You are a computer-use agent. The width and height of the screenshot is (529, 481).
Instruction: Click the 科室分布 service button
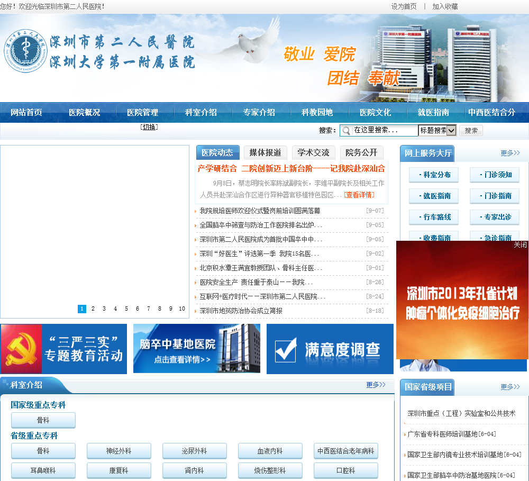(x=434, y=175)
